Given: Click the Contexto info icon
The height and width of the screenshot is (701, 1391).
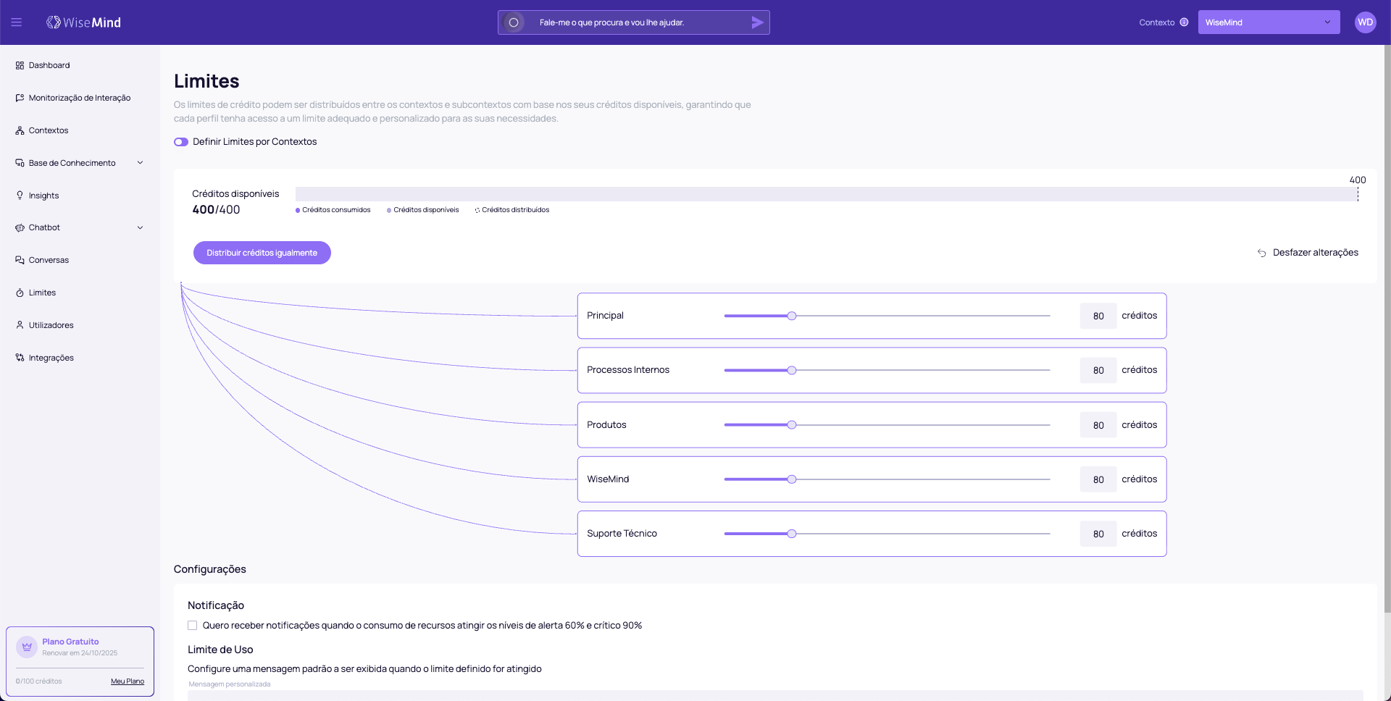Looking at the screenshot, I should [x=1184, y=22].
